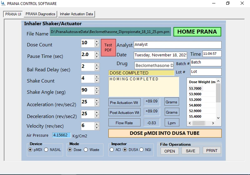
Task: Click the Time field
Action: pyautogui.click(x=212, y=54)
